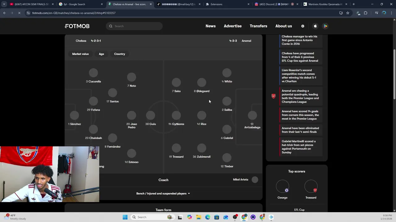Image resolution: width=396 pixels, height=222 pixels.
Task: Open the Chrome profile avatar
Action: pos(384,13)
